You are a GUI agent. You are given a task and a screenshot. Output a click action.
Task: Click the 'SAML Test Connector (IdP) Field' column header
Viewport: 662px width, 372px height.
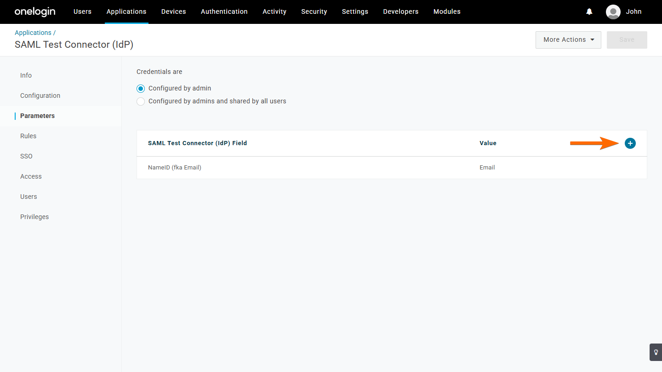[x=197, y=143]
